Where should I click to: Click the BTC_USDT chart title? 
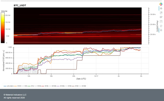tap(20, 6)
